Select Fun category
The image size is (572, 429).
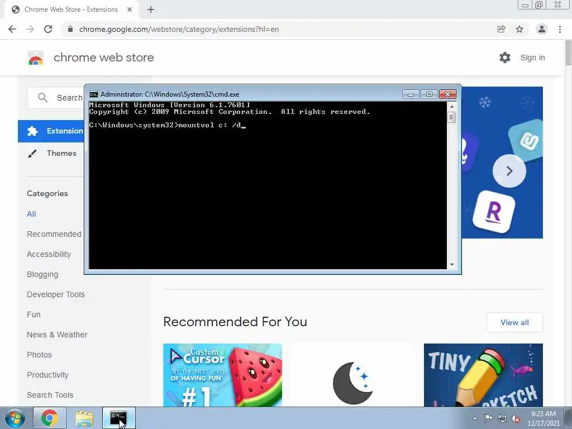click(x=34, y=314)
